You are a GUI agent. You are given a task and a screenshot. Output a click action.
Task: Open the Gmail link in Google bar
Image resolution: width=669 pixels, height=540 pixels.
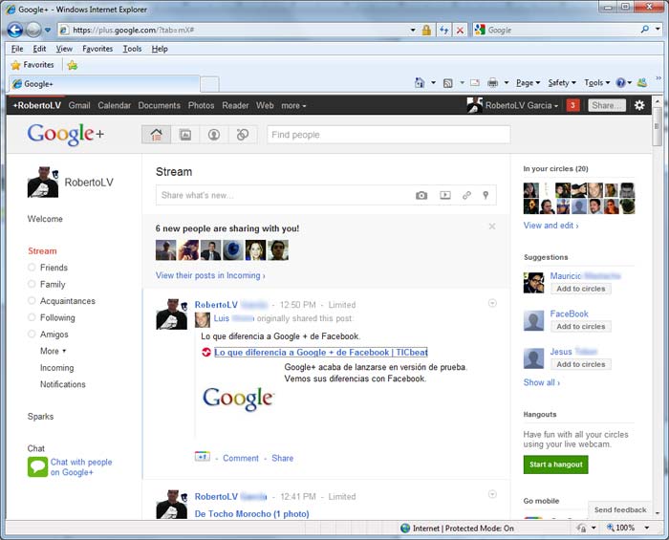[79, 105]
